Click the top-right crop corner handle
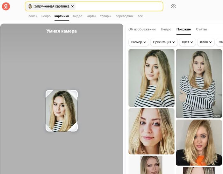The width and height of the screenshot is (223, 174). click(76, 92)
